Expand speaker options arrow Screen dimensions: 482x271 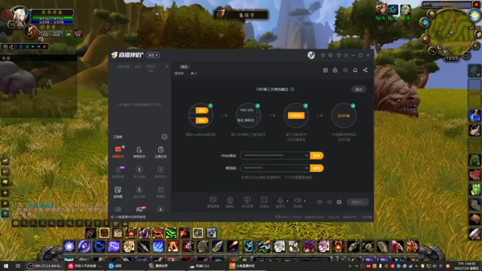(305, 201)
